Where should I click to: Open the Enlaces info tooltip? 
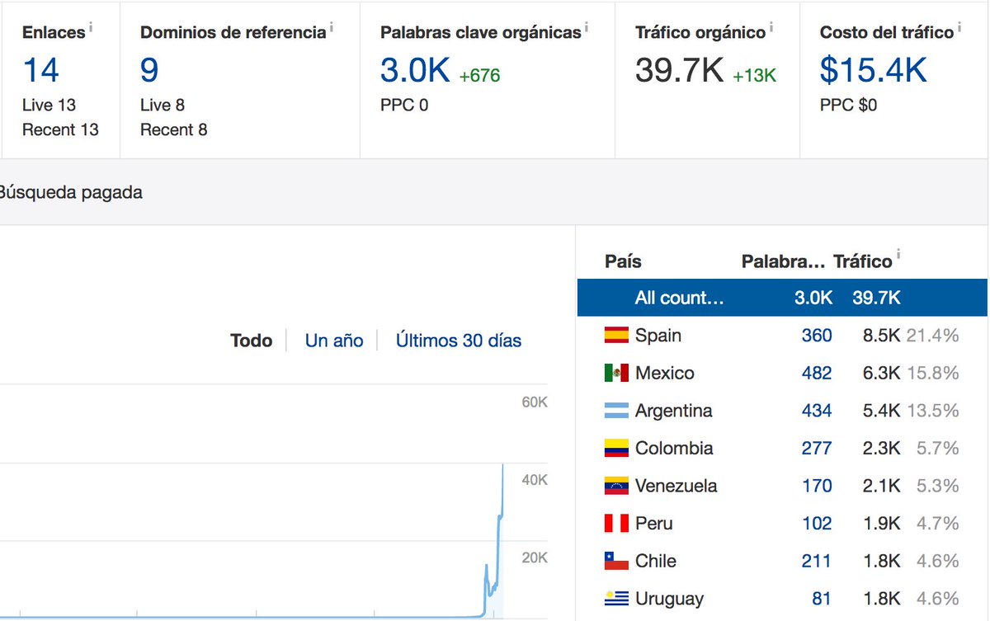pos(89,27)
